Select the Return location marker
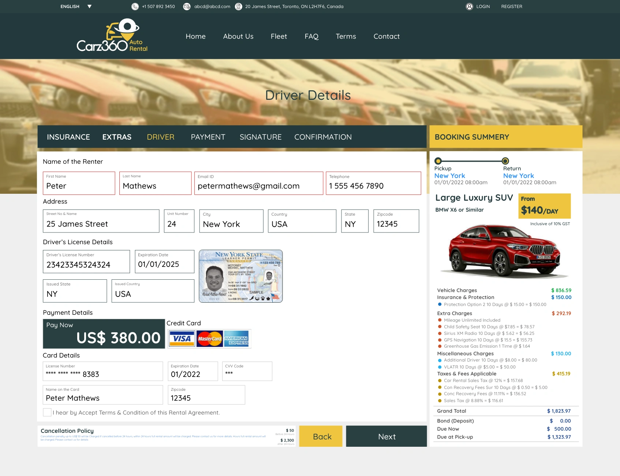620x476 pixels. 505,161
